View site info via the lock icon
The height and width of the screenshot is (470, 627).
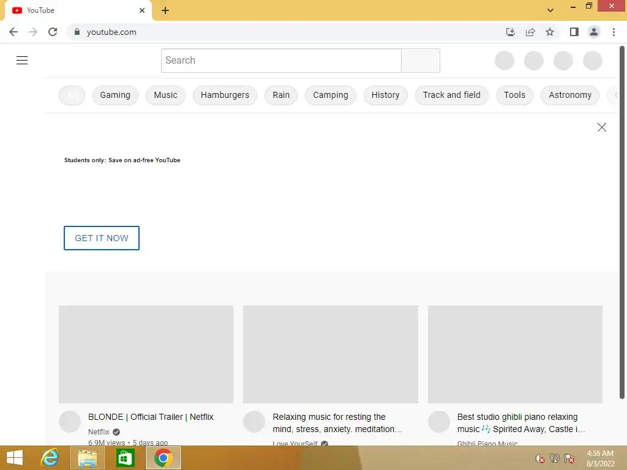[77, 32]
